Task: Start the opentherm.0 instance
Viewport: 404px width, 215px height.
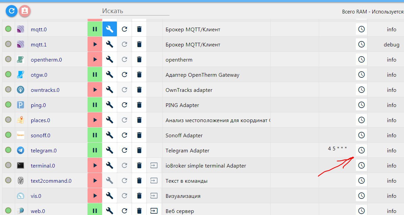Action: point(95,60)
